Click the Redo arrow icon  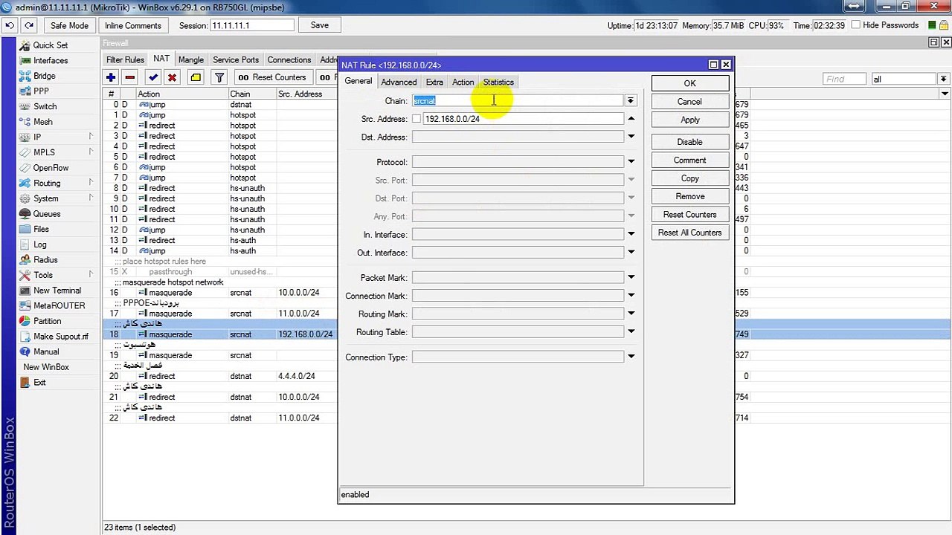pyautogui.click(x=29, y=25)
